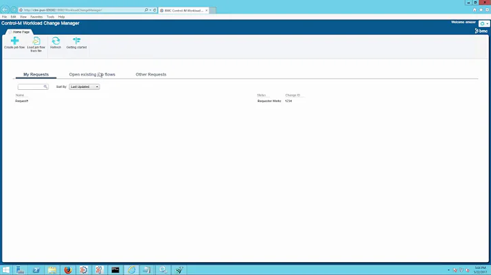Click the browser address bar URL
Viewport: 491px width, 275px height.
pyautogui.click(x=63, y=10)
